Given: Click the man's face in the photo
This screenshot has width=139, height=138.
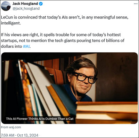Looking at the screenshot, I should (x=83, y=80).
